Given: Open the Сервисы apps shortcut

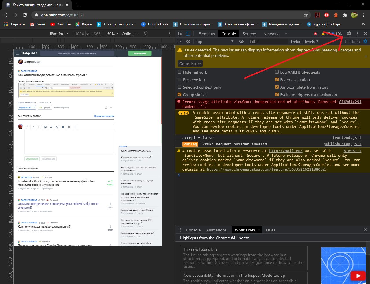Looking at the screenshot, I should pos(15,24).
